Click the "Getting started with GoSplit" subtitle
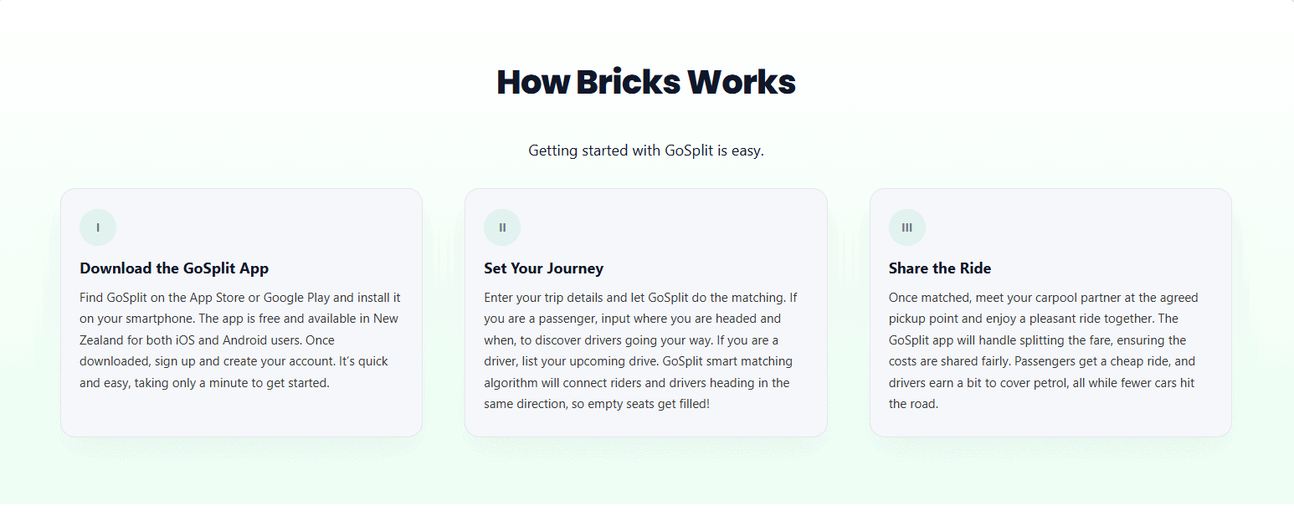Screen dimensions: 1294x531 [x=646, y=151]
